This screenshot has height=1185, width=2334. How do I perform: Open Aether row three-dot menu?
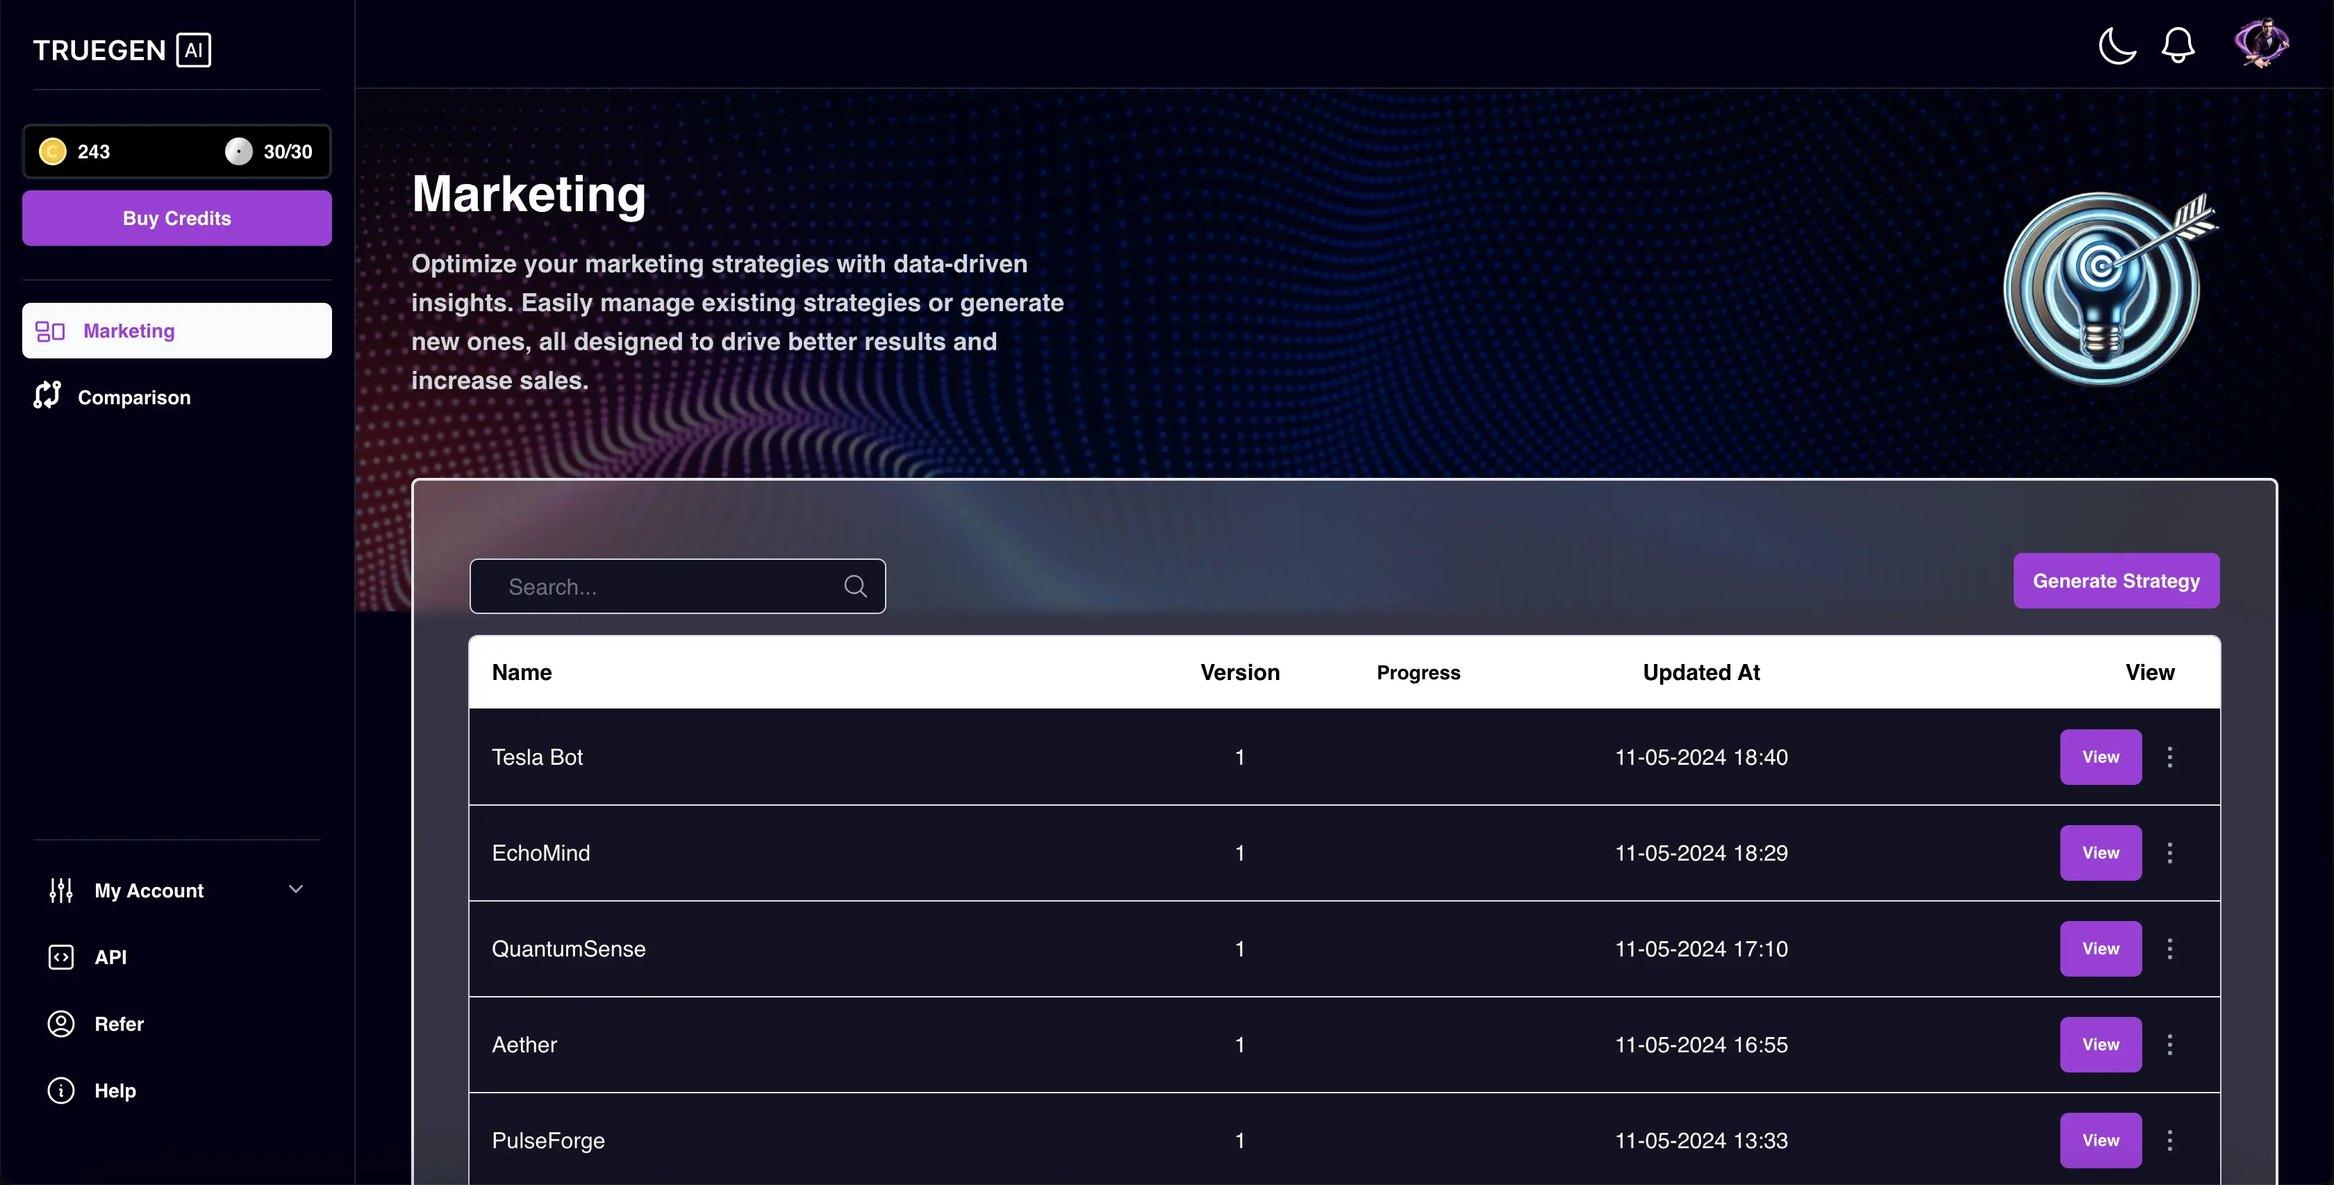click(x=2170, y=1045)
